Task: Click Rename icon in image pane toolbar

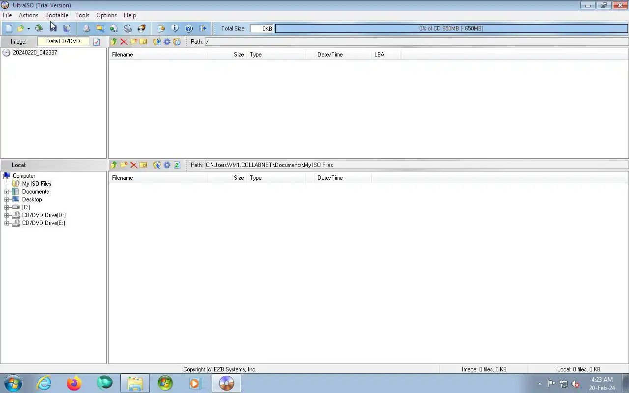Action: [143, 42]
